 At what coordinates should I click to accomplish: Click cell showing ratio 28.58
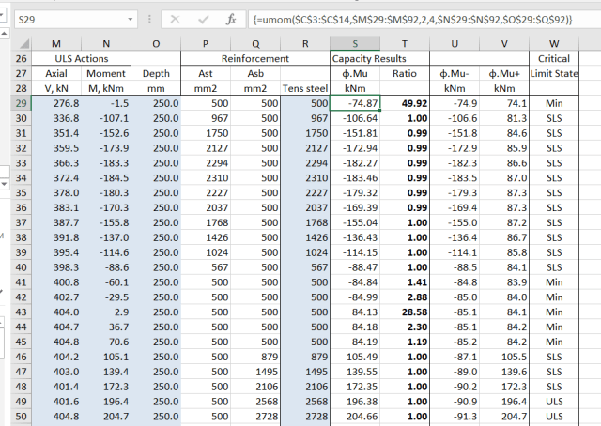(x=404, y=312)
